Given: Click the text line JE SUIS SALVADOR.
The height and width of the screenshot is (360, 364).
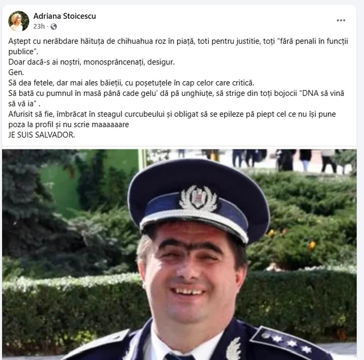Looking at the screenshot, I should (42, 135).
